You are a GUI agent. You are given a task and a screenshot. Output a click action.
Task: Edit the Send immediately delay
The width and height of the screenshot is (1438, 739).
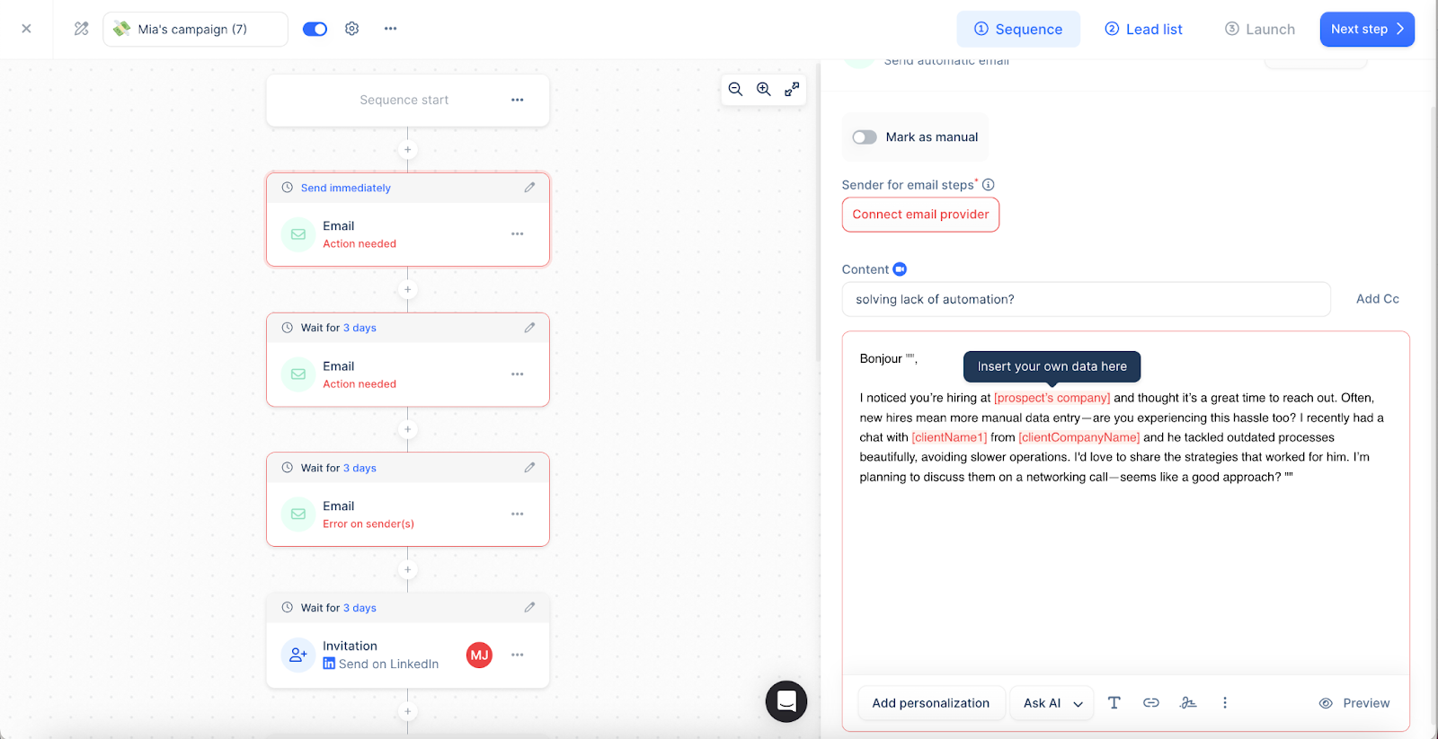point(529,188)
